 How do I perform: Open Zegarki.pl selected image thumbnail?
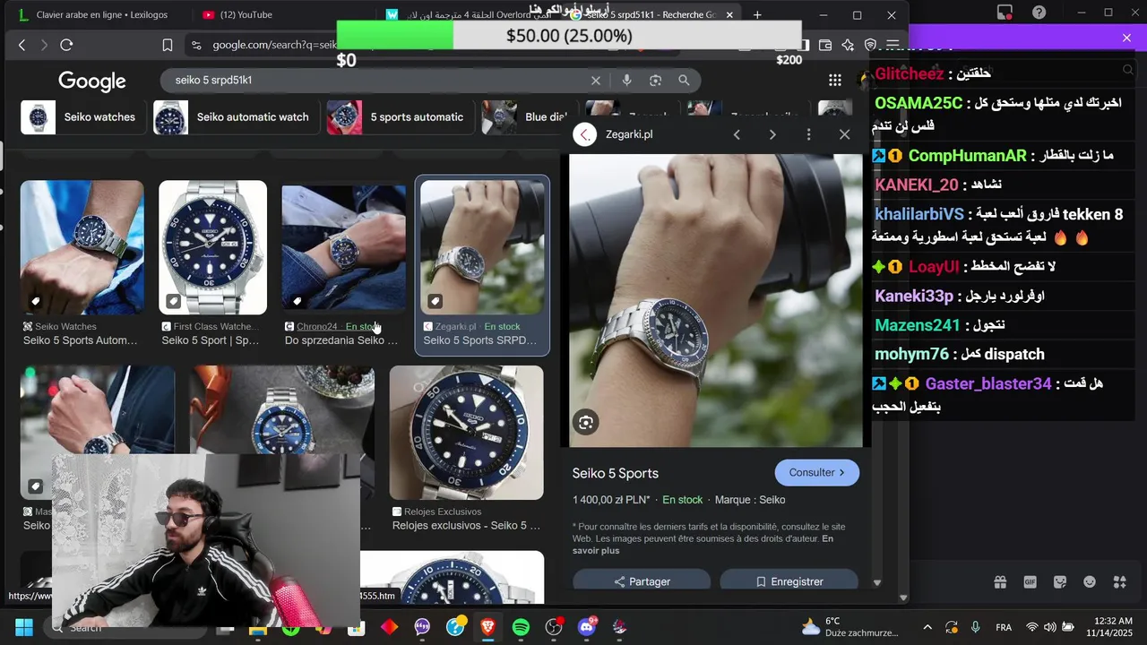[x=482, y=247]
